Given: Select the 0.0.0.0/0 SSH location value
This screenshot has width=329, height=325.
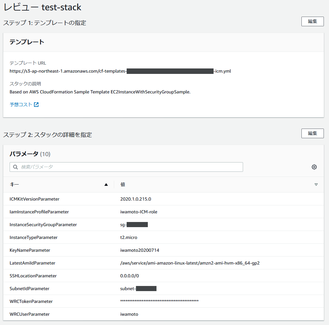Looking at the screenshot, I should click(x=130, y=276).
